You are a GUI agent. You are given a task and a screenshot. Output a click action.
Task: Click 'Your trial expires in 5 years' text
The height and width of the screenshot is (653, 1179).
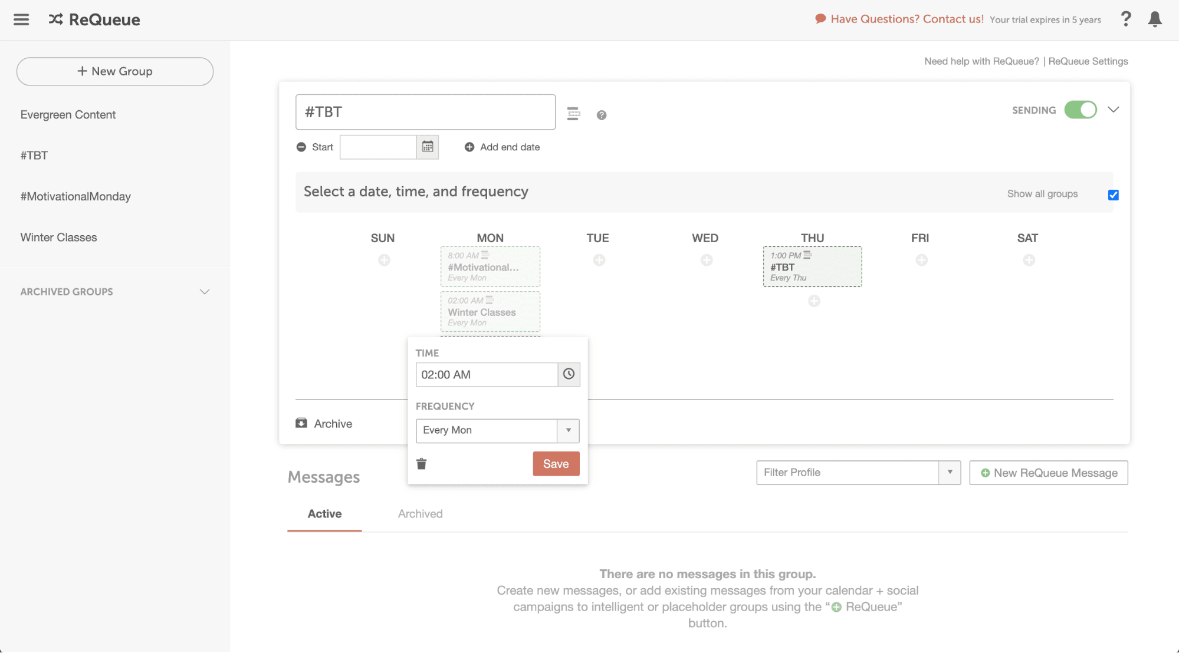[1045, 19]
